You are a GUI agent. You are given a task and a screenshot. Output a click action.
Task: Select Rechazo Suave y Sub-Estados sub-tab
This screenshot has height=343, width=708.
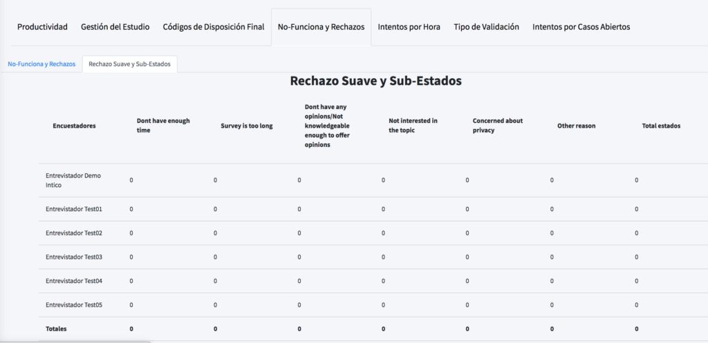click(129, 64)
